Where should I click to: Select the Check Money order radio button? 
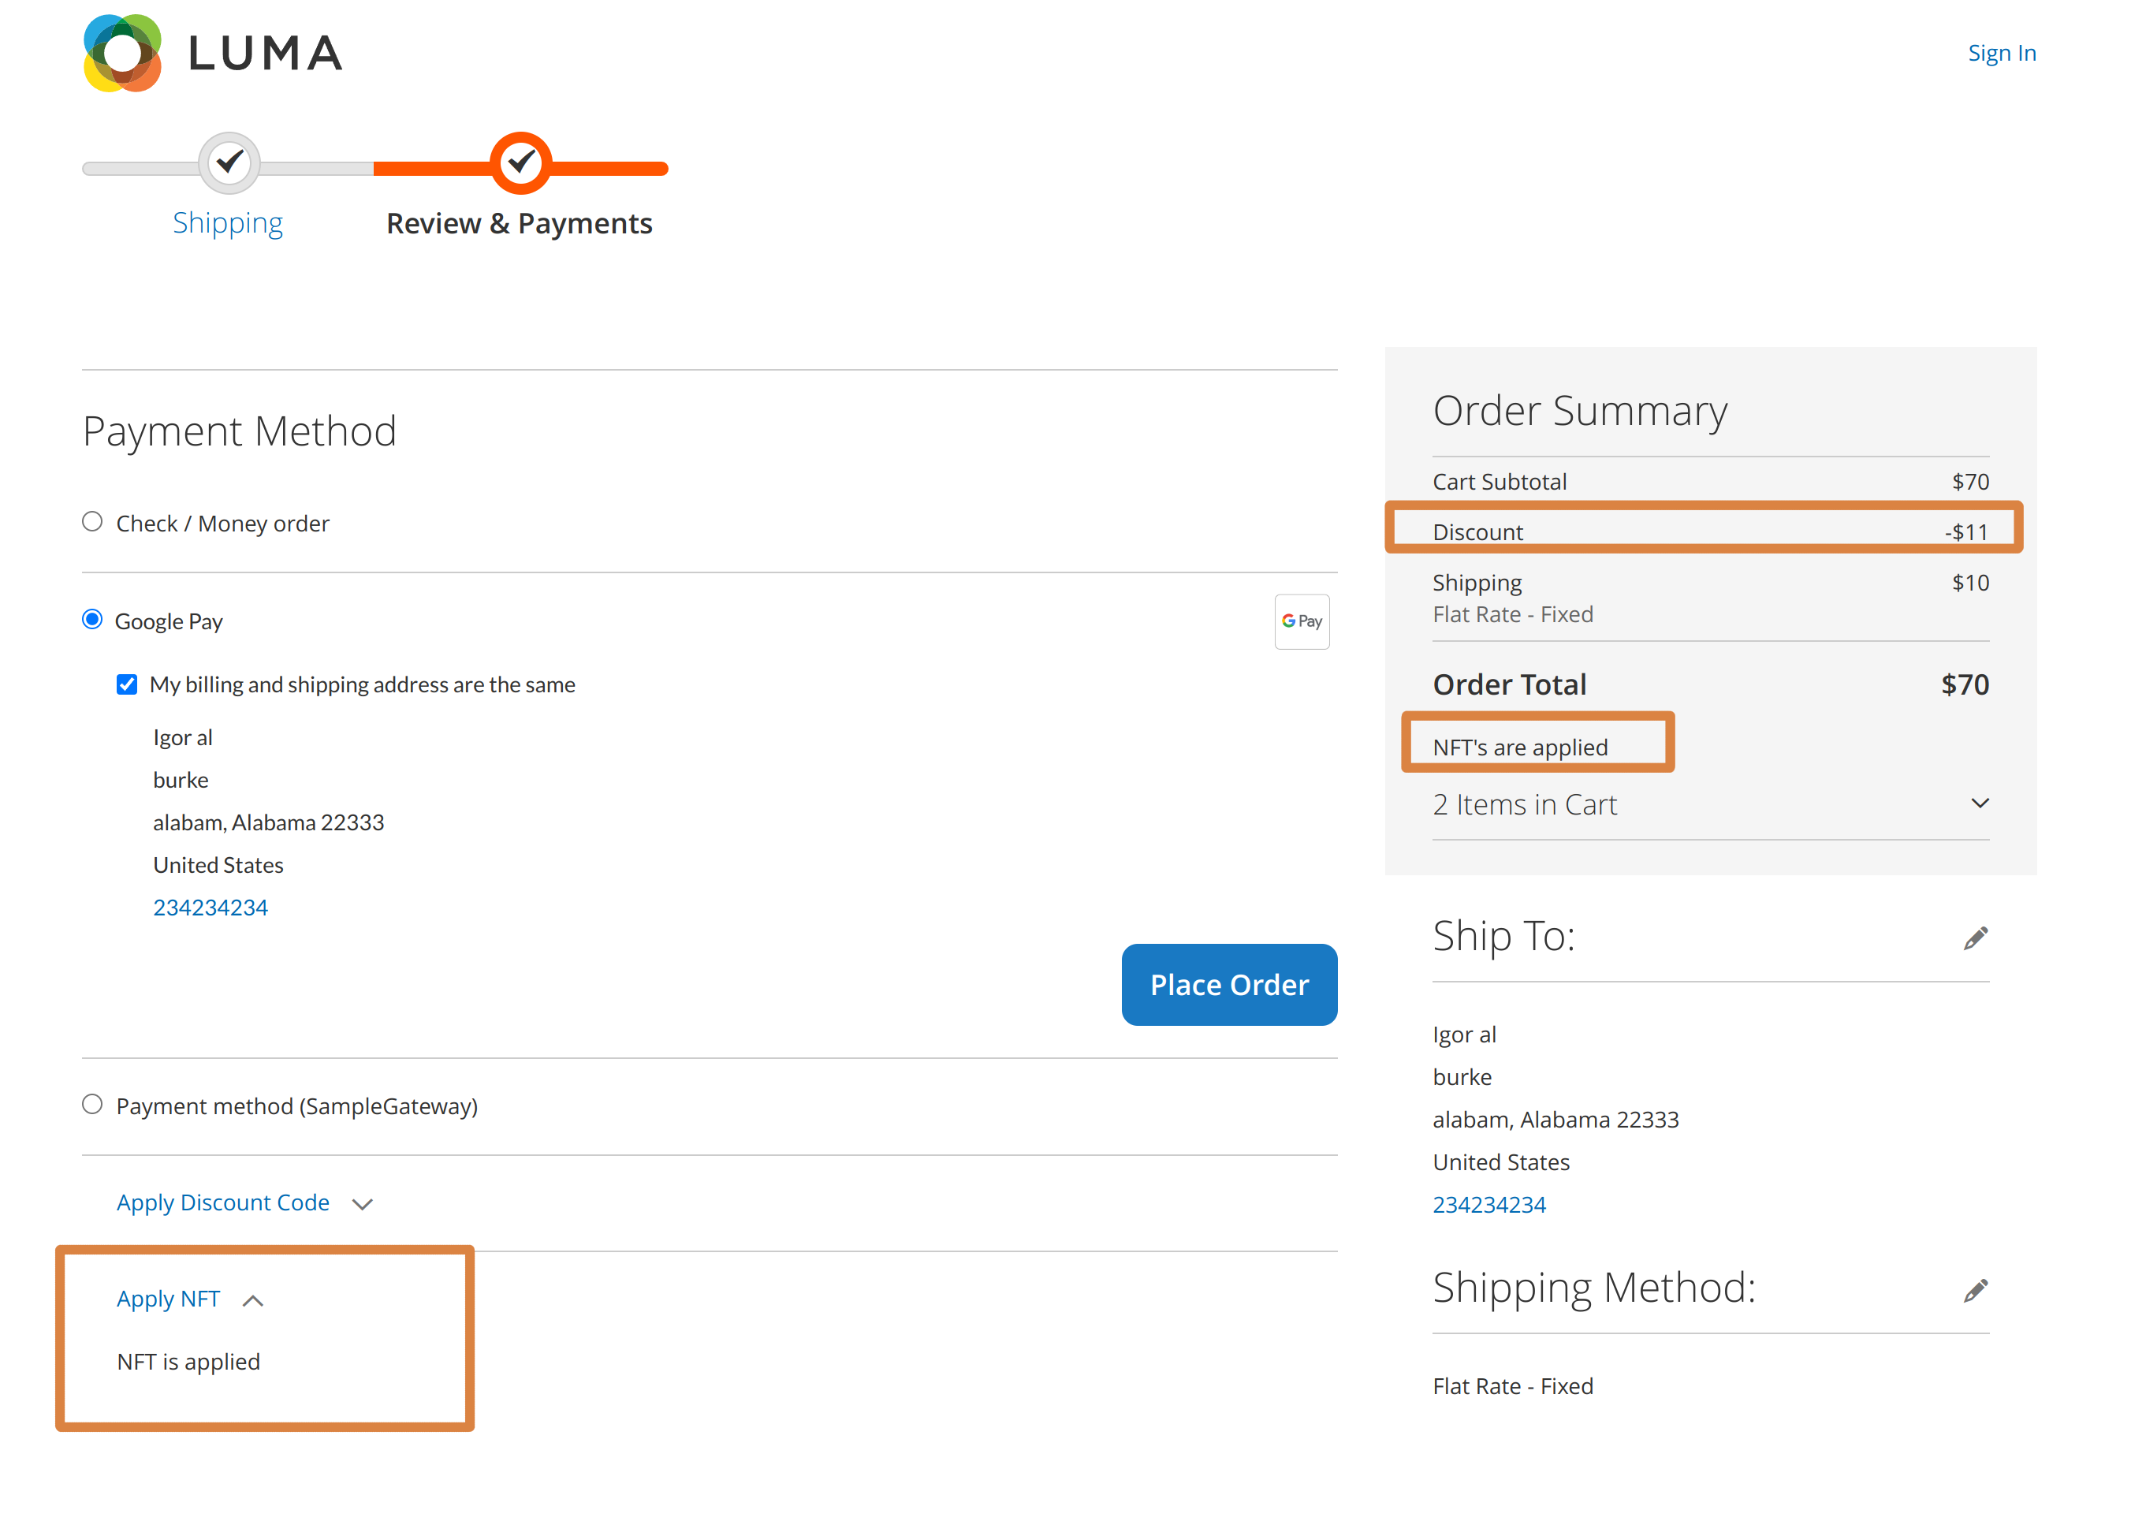click(91, 520)
